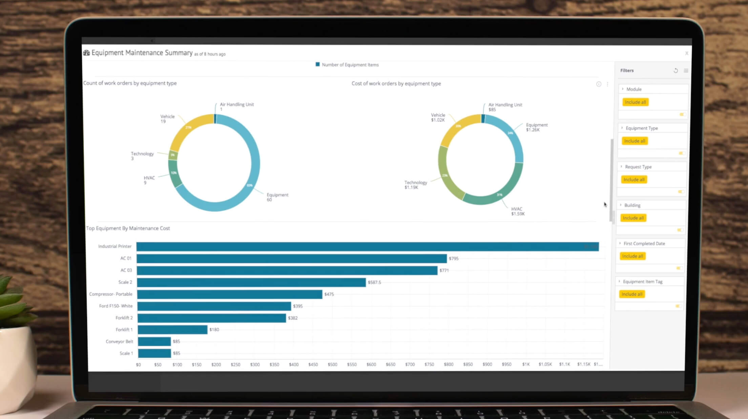748x419 pixels.
Task: Turn off the Equipment Type filter toggle
Action: pyautogui.click(x=681, y=153)
